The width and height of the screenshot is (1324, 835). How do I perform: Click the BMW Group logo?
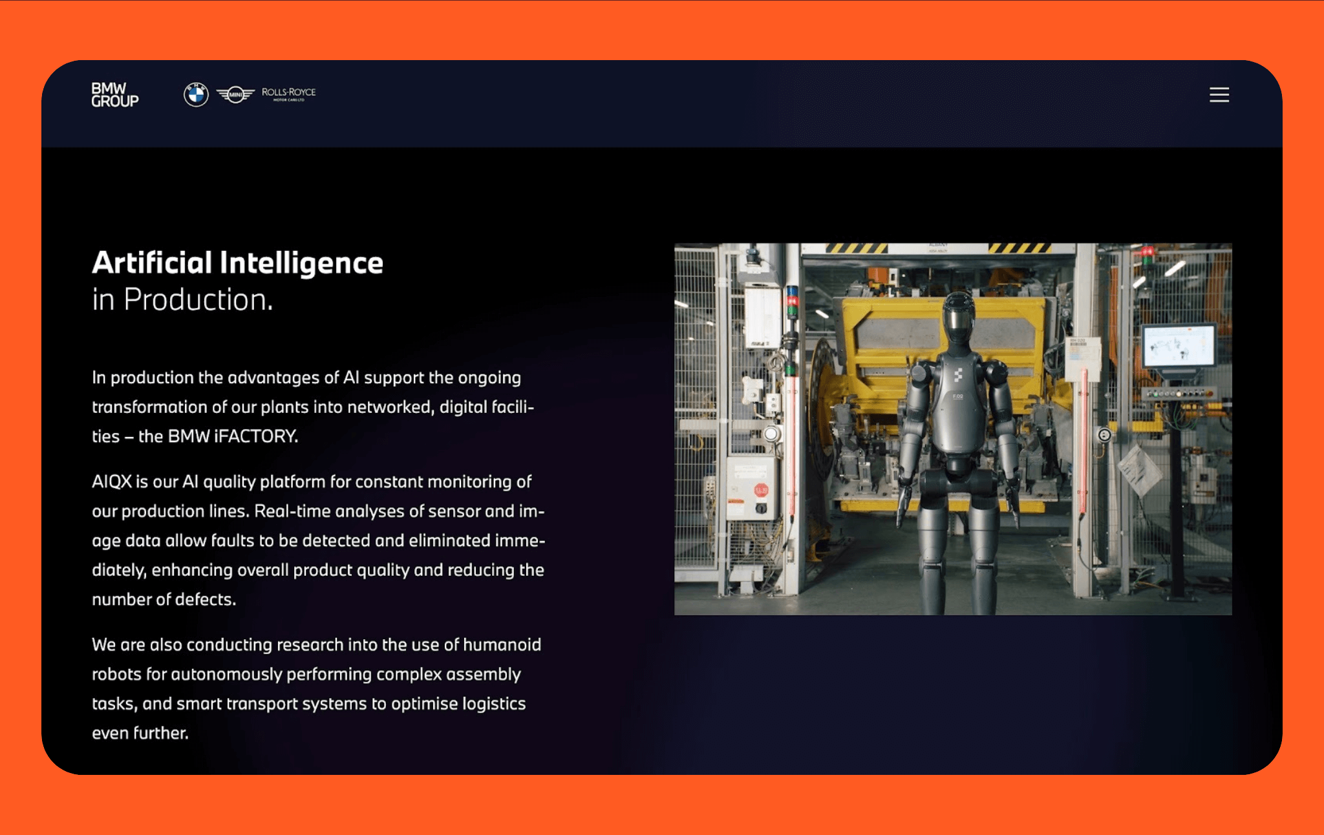[x=114, y=95]
